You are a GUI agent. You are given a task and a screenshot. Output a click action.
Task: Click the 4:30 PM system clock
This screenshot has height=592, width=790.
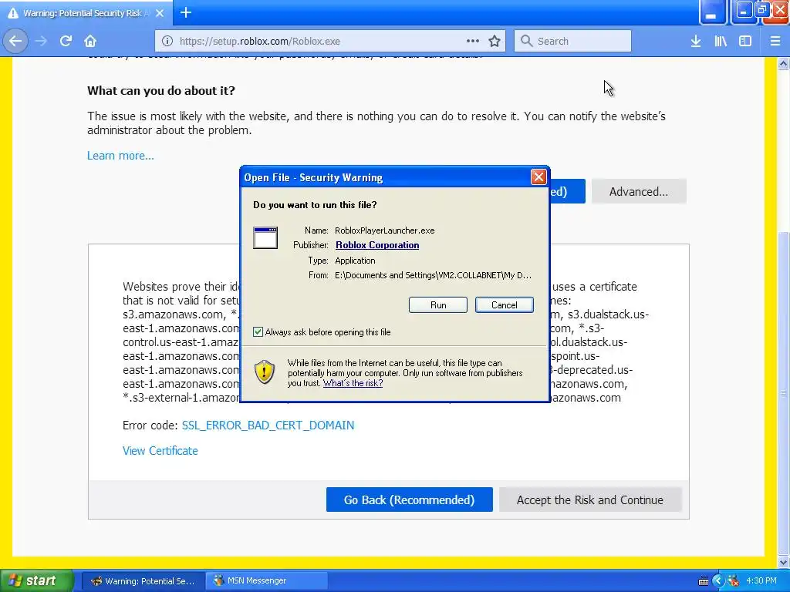[761, 580]
